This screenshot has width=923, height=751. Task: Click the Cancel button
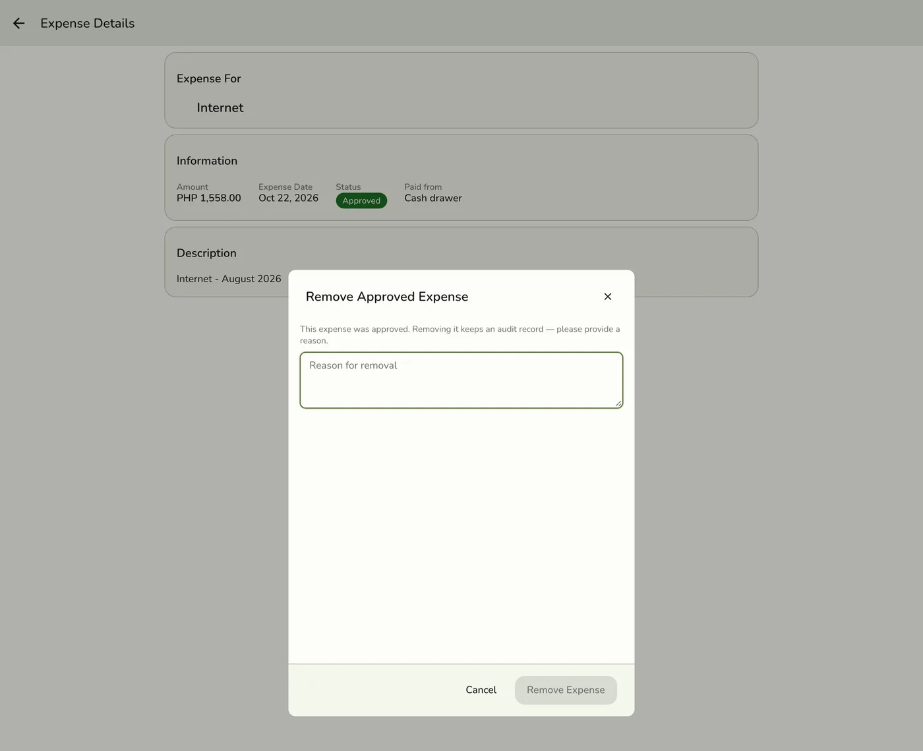pyautogui.click(x=481, y=690)
